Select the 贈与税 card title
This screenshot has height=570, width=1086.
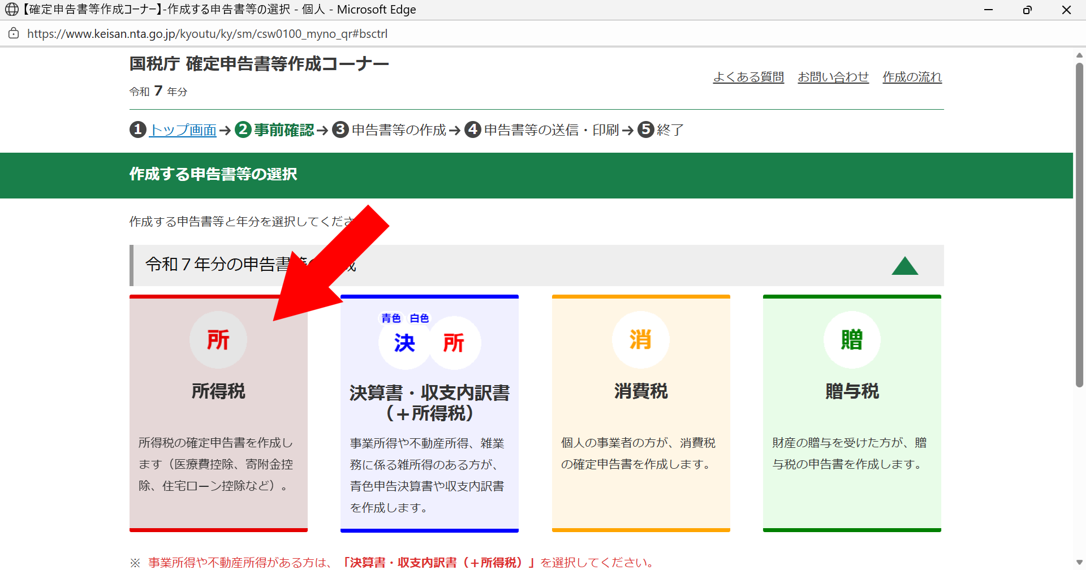pyautogui.click(x=852, y=391)
